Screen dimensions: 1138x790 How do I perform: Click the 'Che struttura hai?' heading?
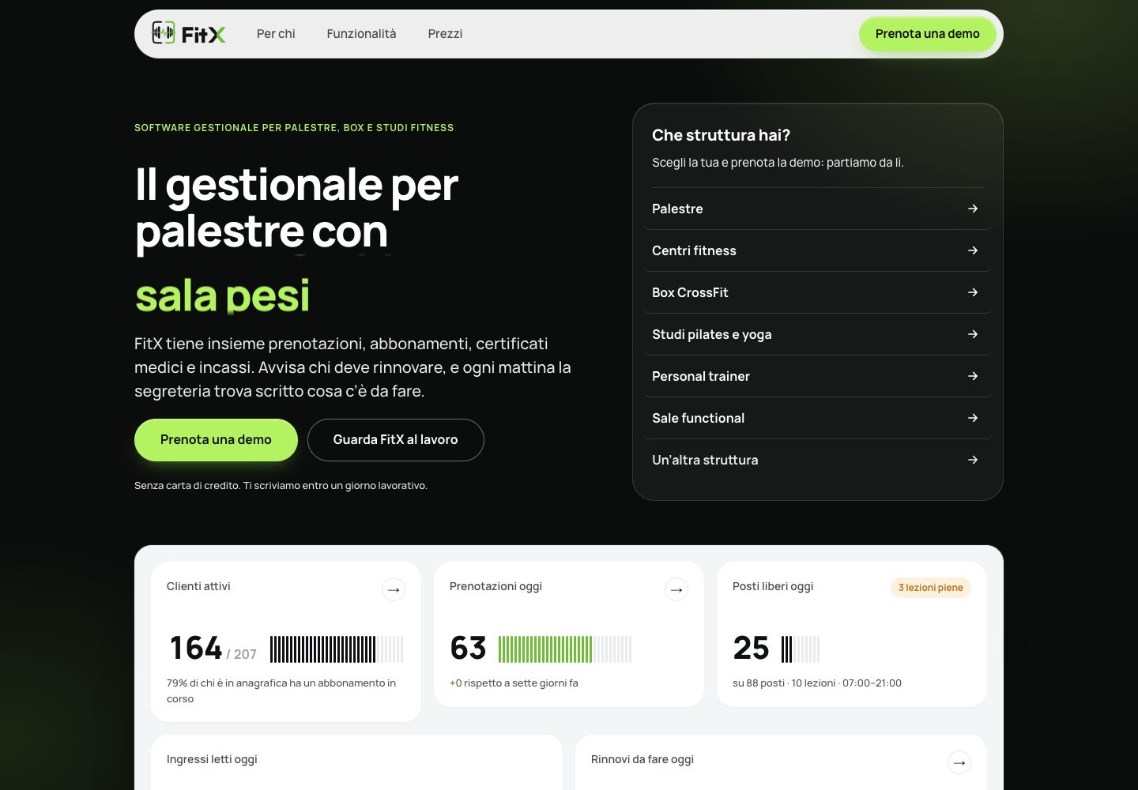[721, 135]
